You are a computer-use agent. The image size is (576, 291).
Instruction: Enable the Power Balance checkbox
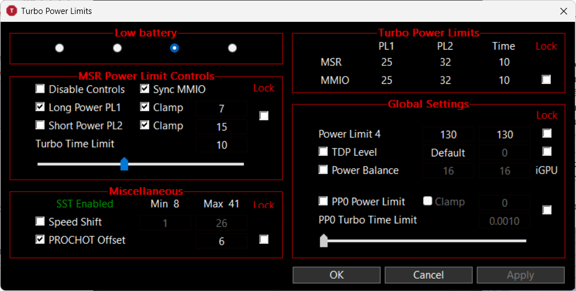323,170
